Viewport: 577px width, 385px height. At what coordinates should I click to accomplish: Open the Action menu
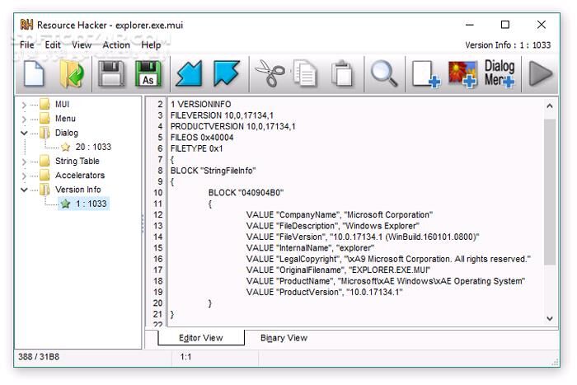(116, 45)
